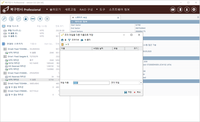Open the 도구 tools menu
This screenshot has height=122, width=200.
pyautogui.click(x=102, y=9)
